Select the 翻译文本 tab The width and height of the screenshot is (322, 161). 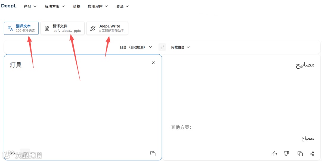(21, 28)
